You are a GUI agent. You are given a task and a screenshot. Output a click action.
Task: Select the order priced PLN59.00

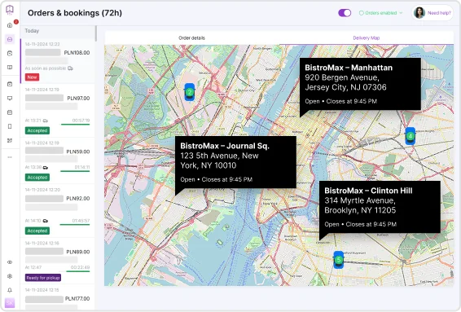(x=58, y=160)
